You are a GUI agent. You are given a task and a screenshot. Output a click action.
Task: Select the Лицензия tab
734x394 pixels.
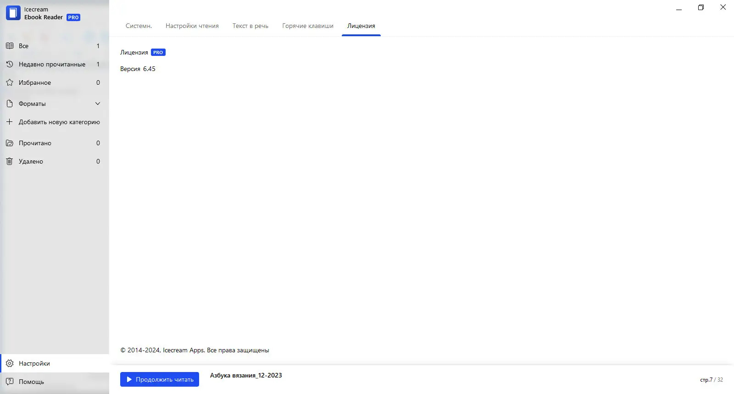[361, 26]
